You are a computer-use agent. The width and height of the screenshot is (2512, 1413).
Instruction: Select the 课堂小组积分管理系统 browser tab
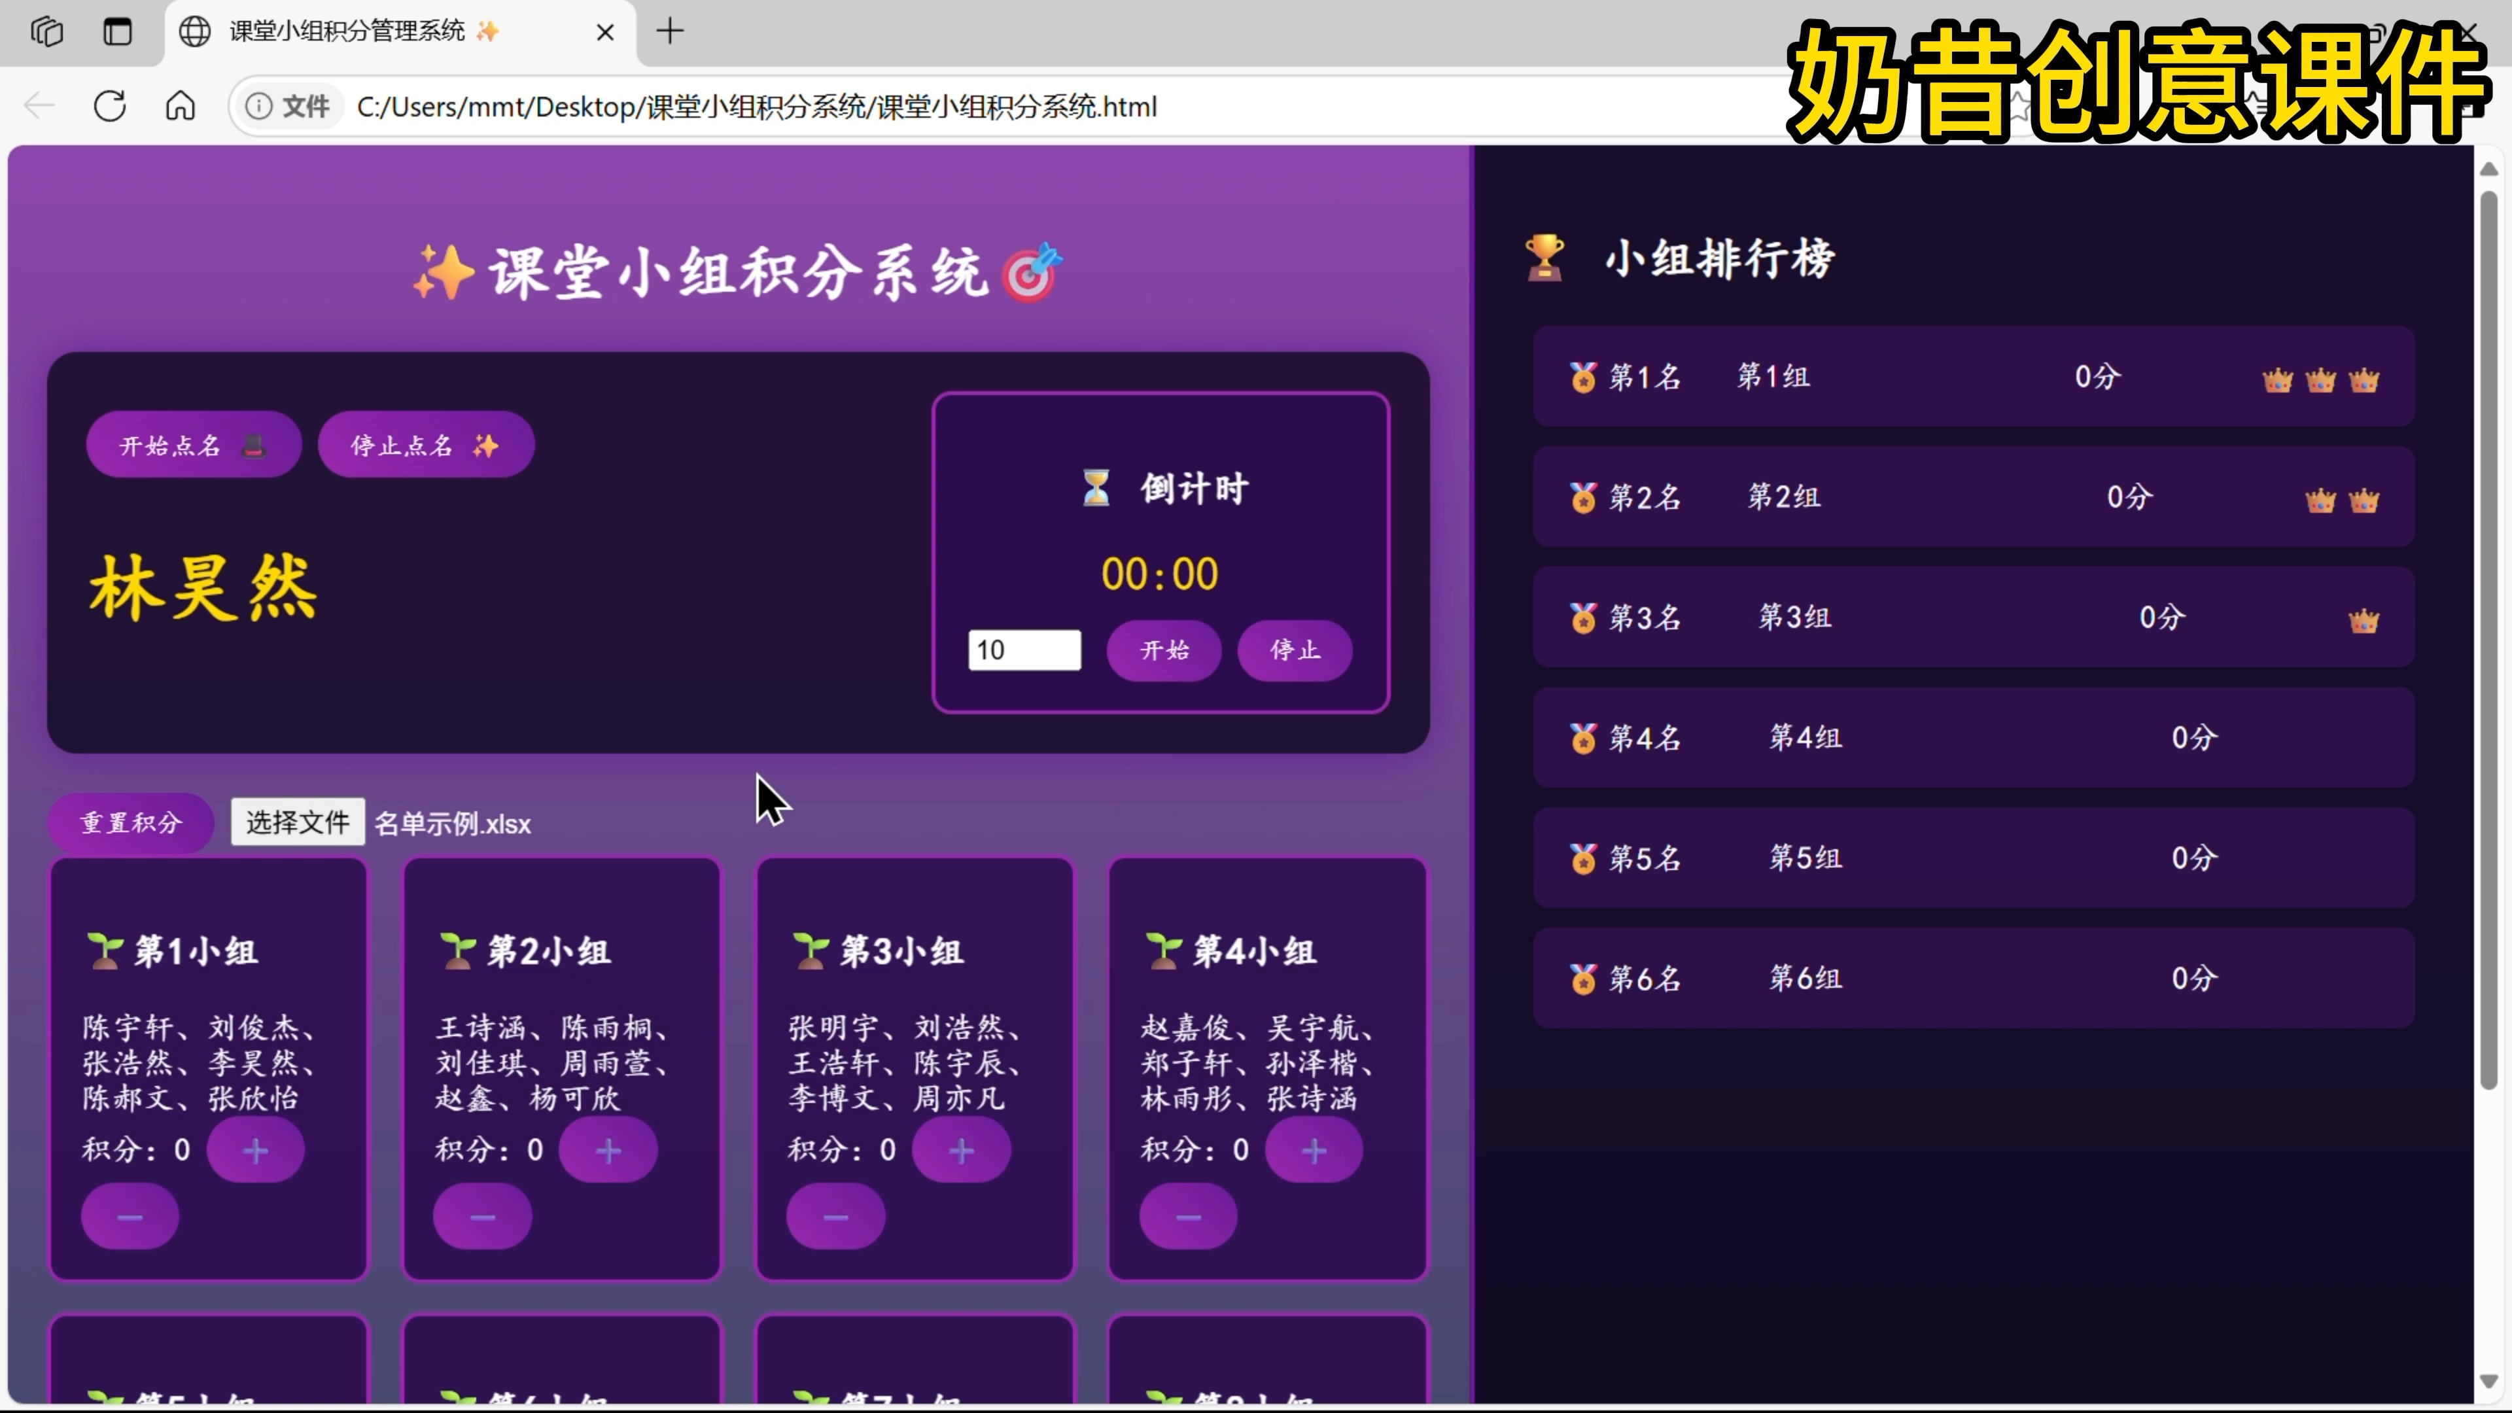tap(361, 32)
